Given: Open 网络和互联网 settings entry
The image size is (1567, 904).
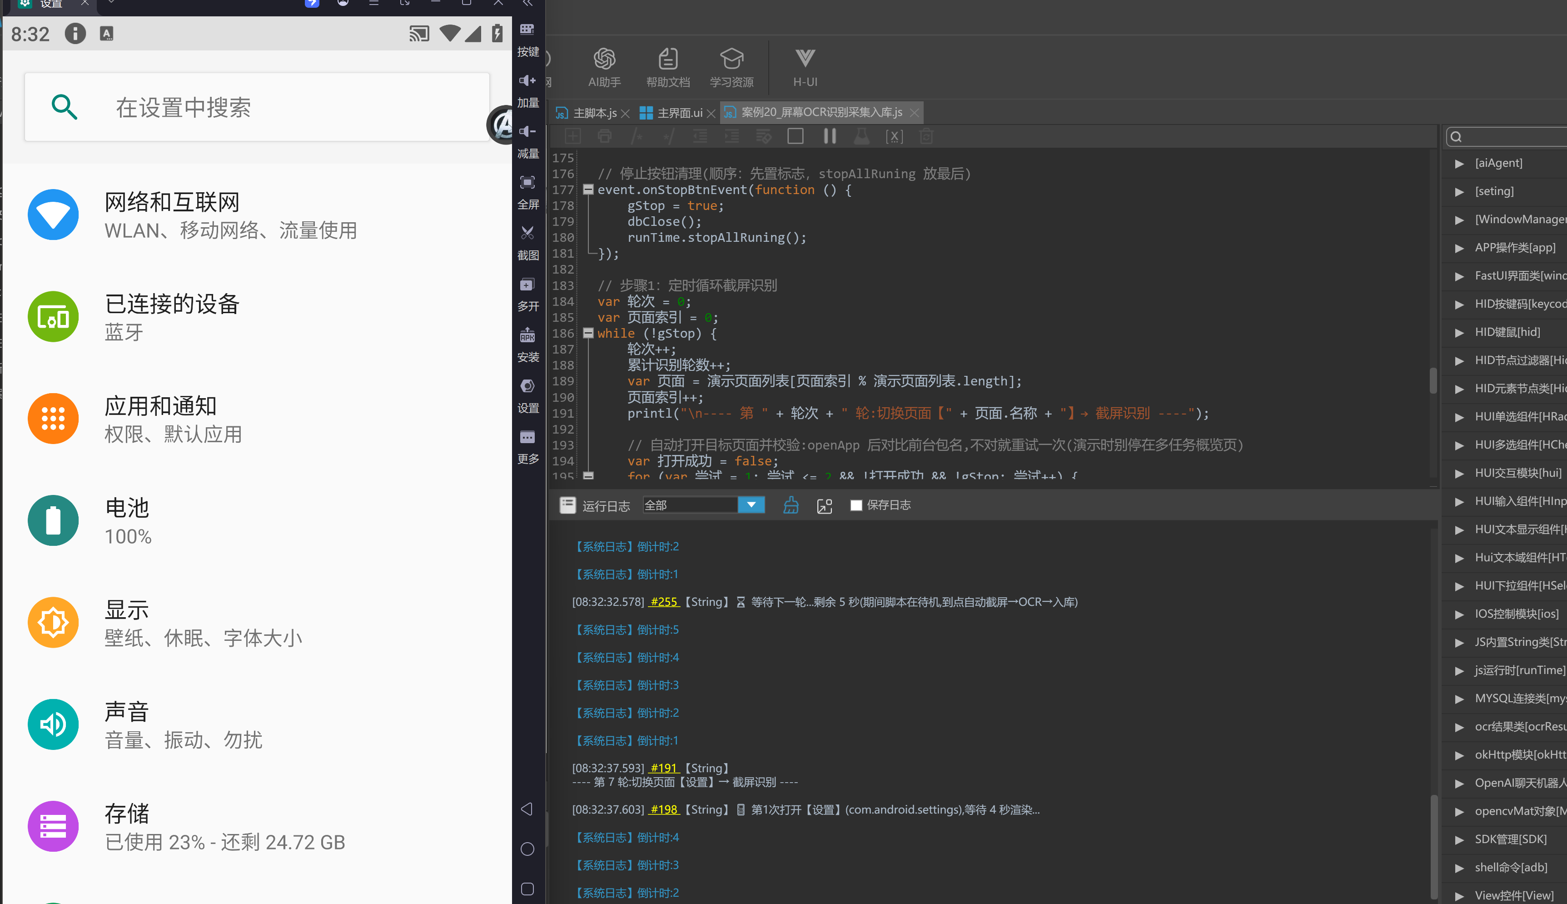Looking at the screenshot, I should tap(257, 215).
